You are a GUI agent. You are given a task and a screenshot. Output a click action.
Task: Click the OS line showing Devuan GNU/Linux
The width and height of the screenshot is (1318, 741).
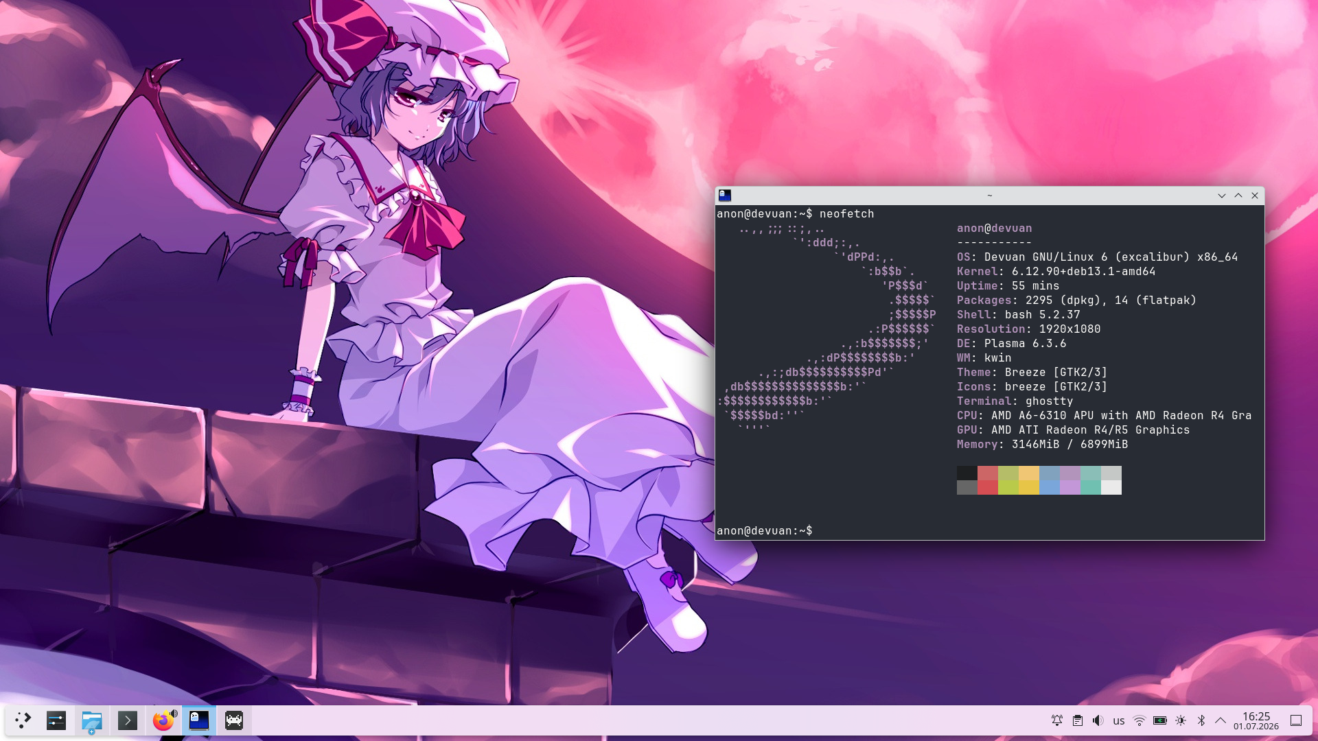[1098, 257]
